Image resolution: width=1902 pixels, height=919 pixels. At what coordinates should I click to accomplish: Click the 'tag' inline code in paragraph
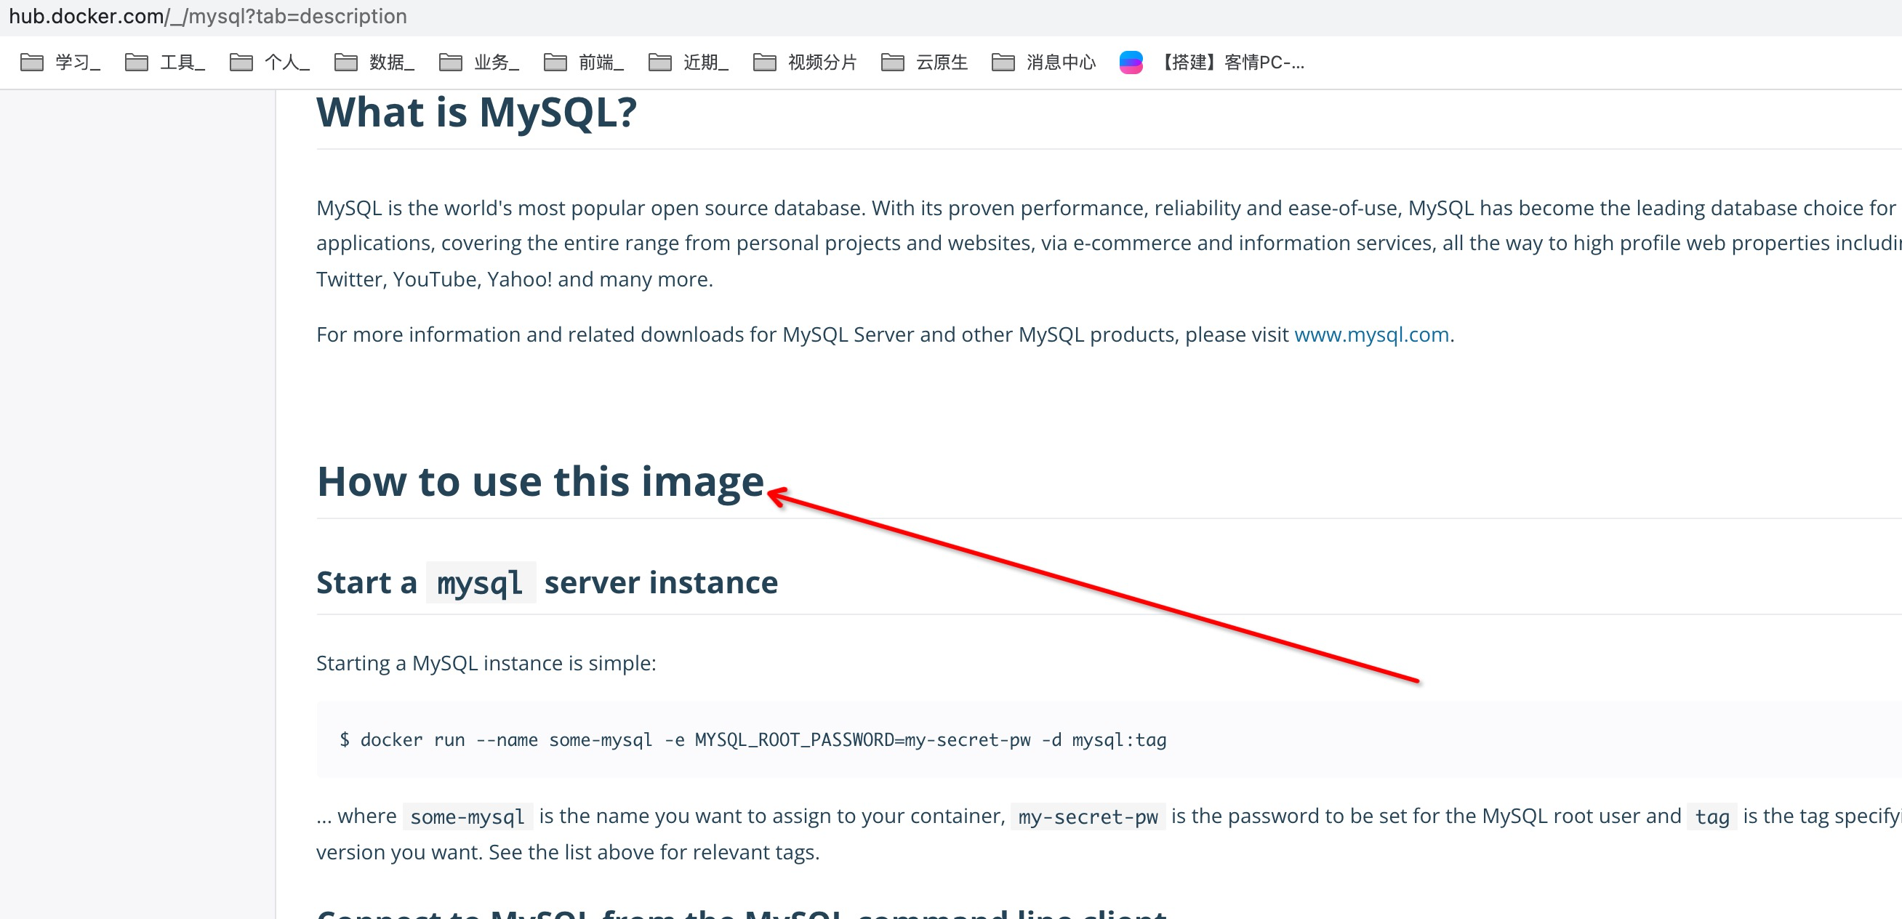pos(1712,817)
